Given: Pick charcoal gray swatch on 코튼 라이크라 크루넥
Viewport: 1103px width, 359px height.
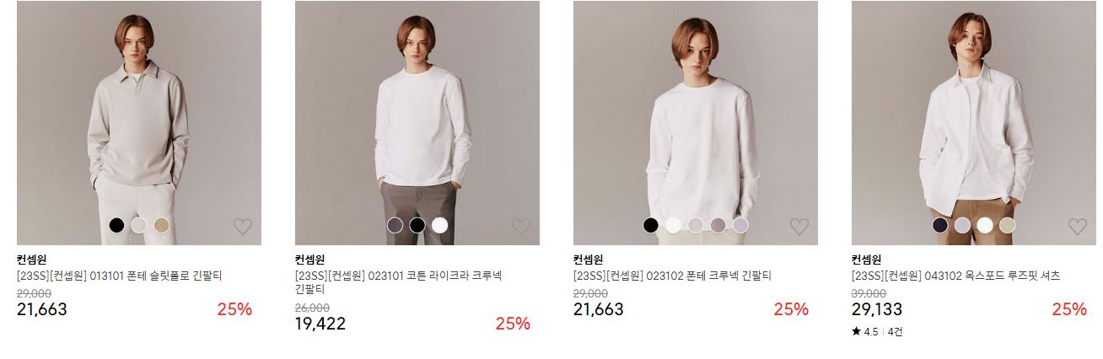Looking at the screenshot, I should coord(395,225).
